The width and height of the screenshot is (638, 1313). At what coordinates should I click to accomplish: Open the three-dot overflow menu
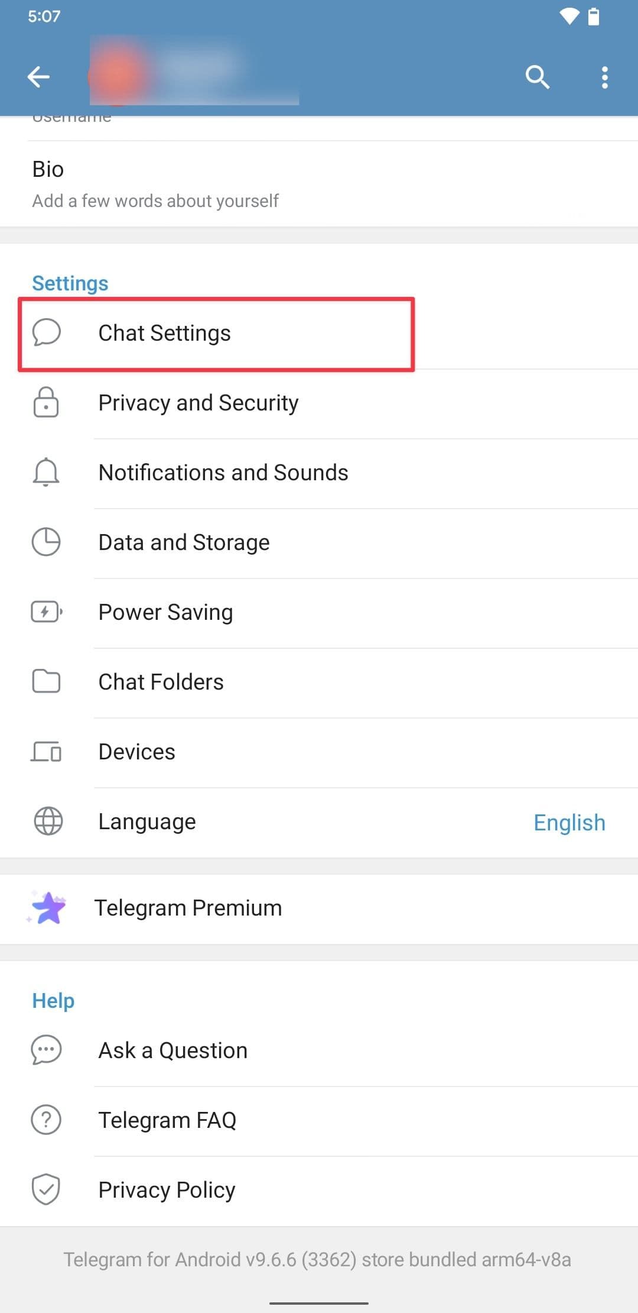point(604,77)
